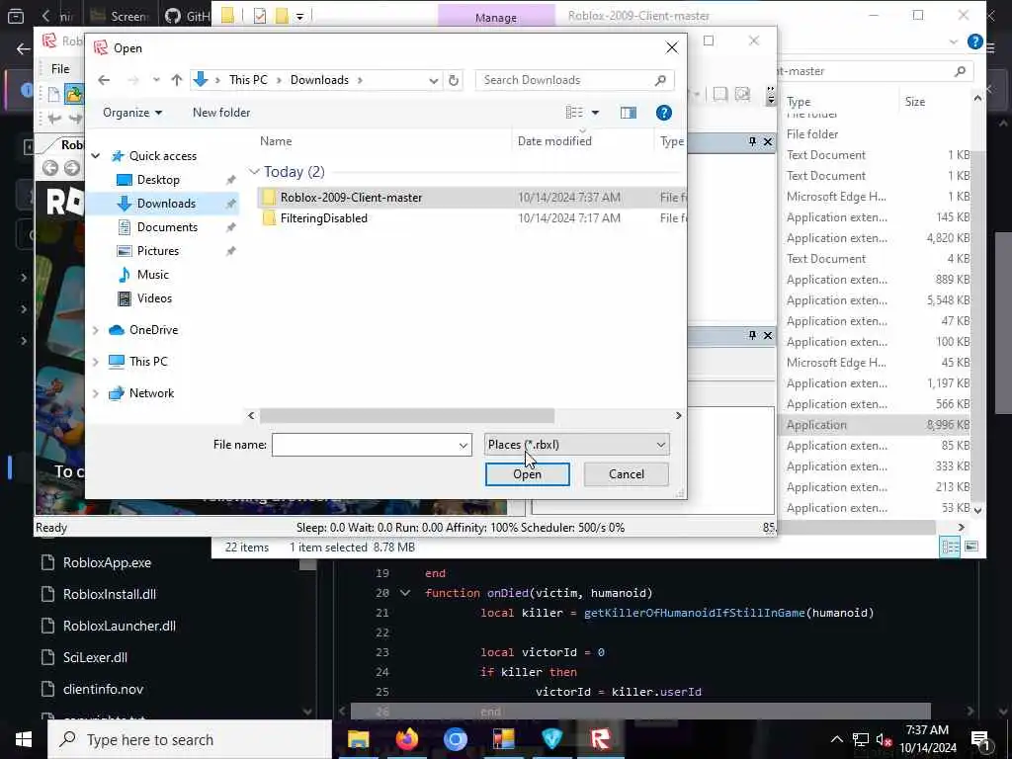Screen dimensions: 1012x759
Task: Expand the address bar history dropdown
Action: (433, 80)
